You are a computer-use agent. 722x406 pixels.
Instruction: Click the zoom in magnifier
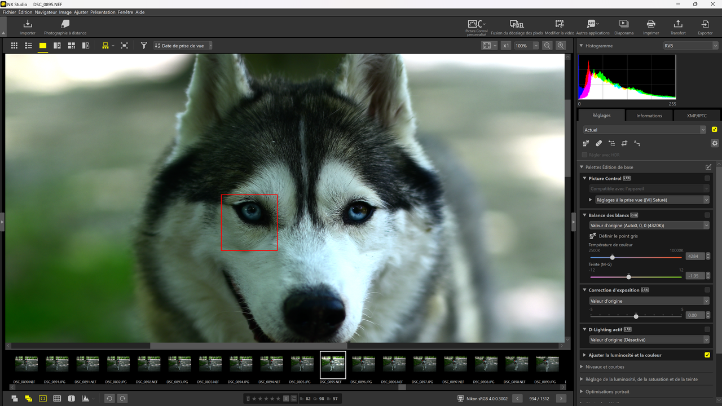pyautogui.click(x=561, y=46)
